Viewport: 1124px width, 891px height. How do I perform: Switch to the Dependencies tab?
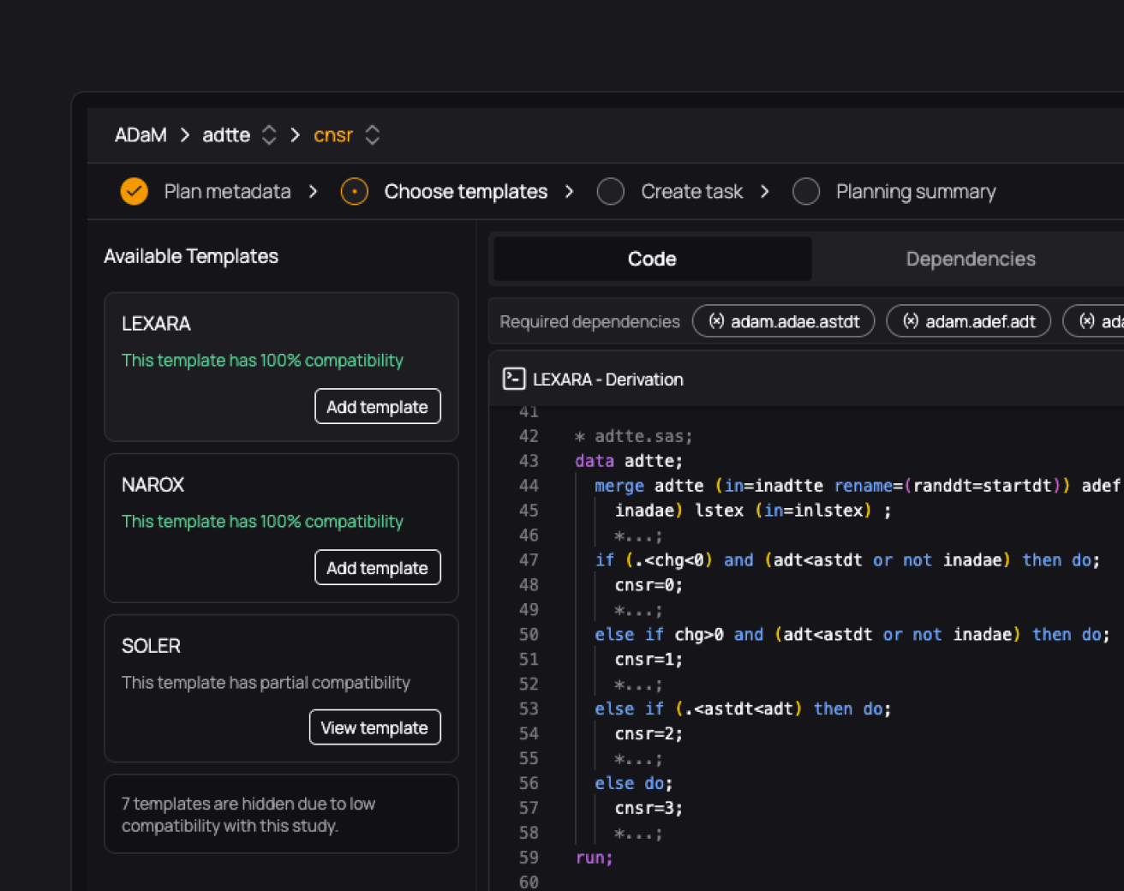[971, 259]
